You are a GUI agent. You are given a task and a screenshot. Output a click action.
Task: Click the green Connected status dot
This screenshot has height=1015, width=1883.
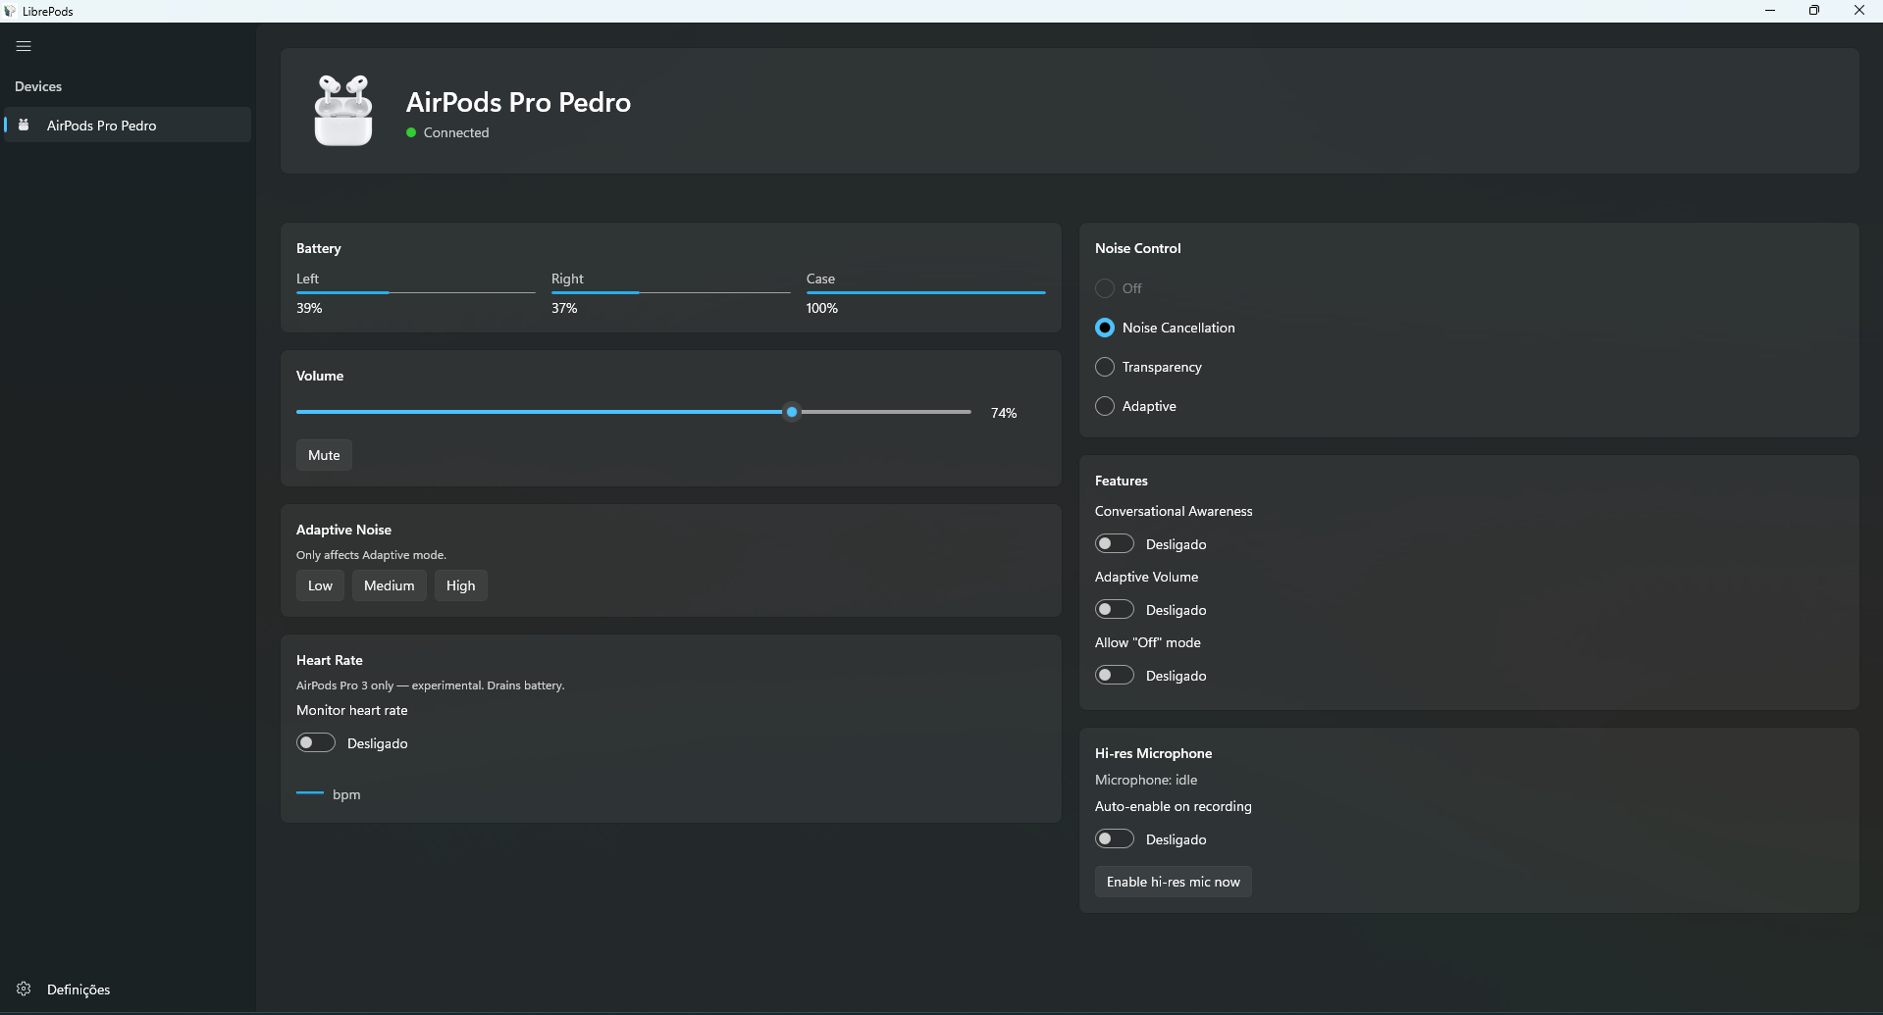[411, 132]
